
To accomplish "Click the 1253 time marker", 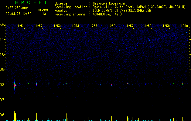I will [x=57, y=26].
